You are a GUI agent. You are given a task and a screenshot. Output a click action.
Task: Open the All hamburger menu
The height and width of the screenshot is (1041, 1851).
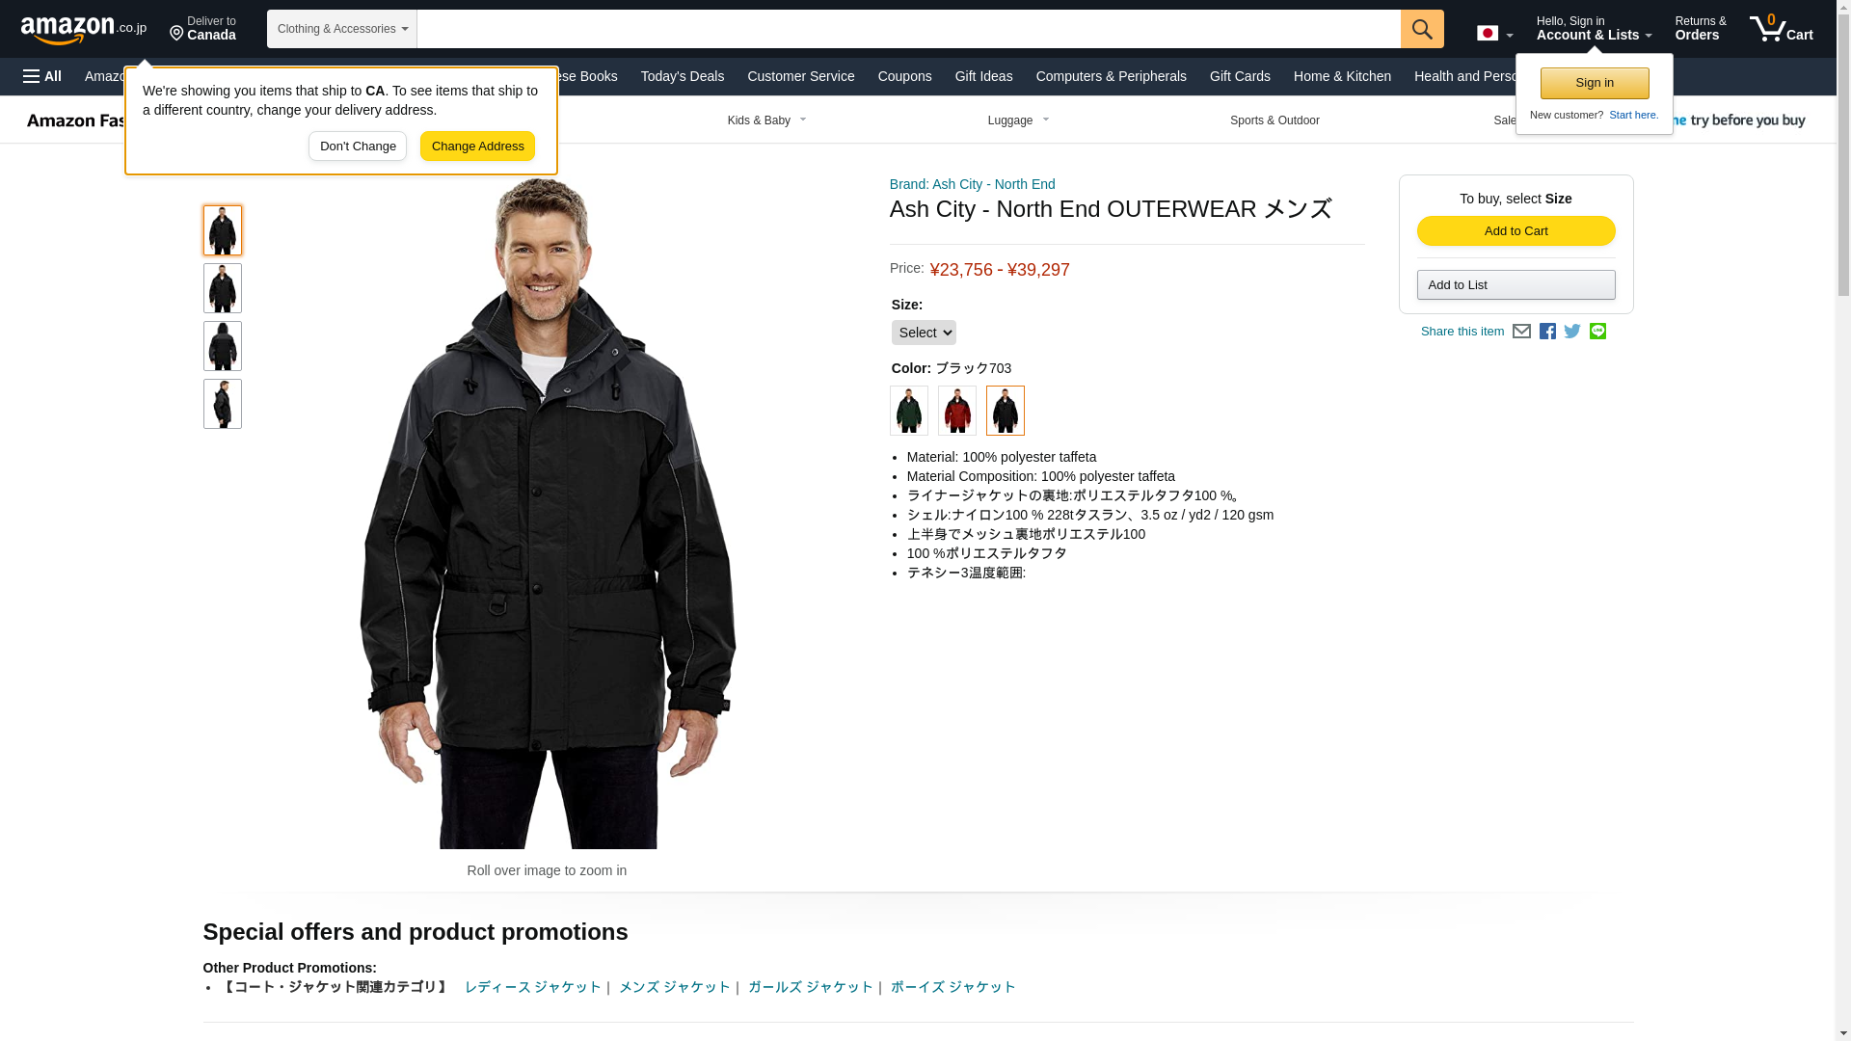tap(42, 76)
